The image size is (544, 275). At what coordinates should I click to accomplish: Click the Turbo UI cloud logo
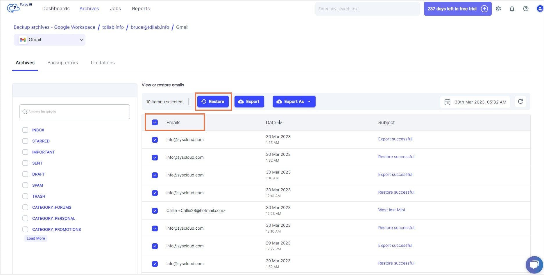13,8
